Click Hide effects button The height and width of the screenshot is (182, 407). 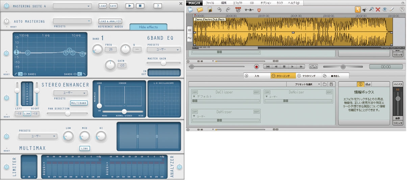(x=148, y=27)
